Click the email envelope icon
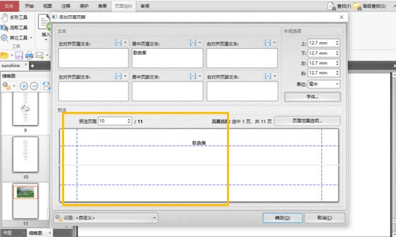The width and height of the screenshot is (396, 237). click(x=40, y=55)
